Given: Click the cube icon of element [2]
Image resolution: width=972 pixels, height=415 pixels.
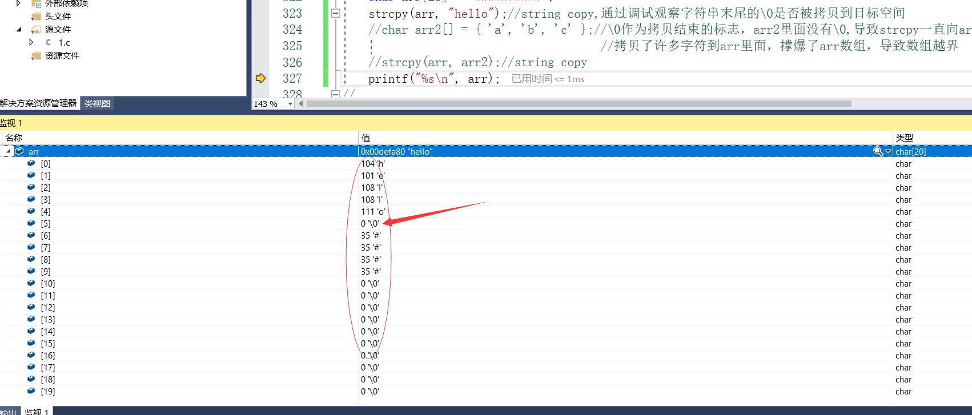Looking at the screenshot, I should coord(31,187).
